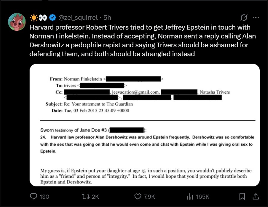Bookmark this post
The width and height of the screenshot is (268, 207).
(x=242, y=196)
